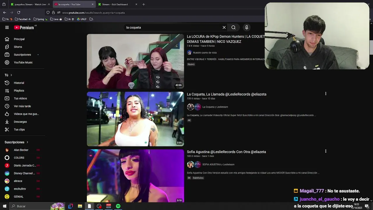Open the taskbar notification center icon
The image size is (373, 210).
tap(367, 206)
